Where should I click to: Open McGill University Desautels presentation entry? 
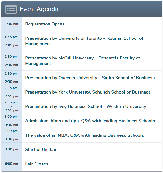click(x=82, y=61)
